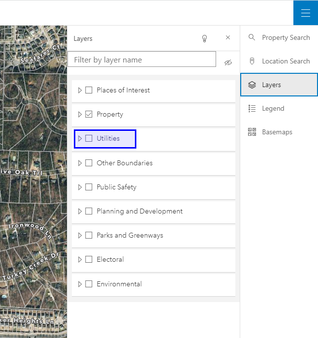Click the Property layer label
The image size is (318, 338).
point(110,115)
